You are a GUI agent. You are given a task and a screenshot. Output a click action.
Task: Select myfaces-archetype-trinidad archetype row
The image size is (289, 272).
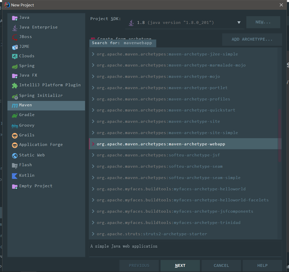183,223
